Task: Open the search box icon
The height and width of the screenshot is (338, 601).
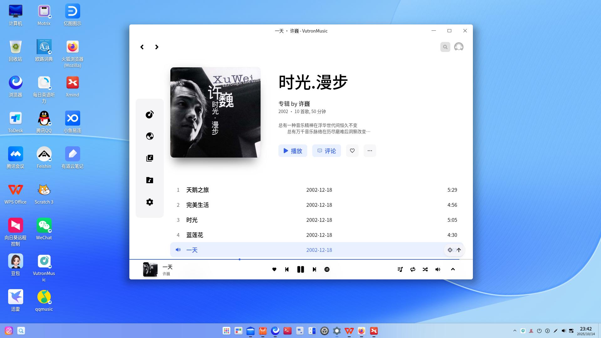Action: point(445,47)
